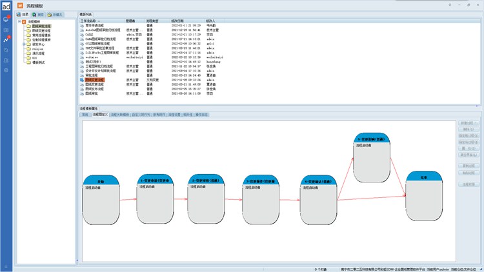Switch to the 收藏夹 tab
484x272 pixels.
(x=55, y=14)
